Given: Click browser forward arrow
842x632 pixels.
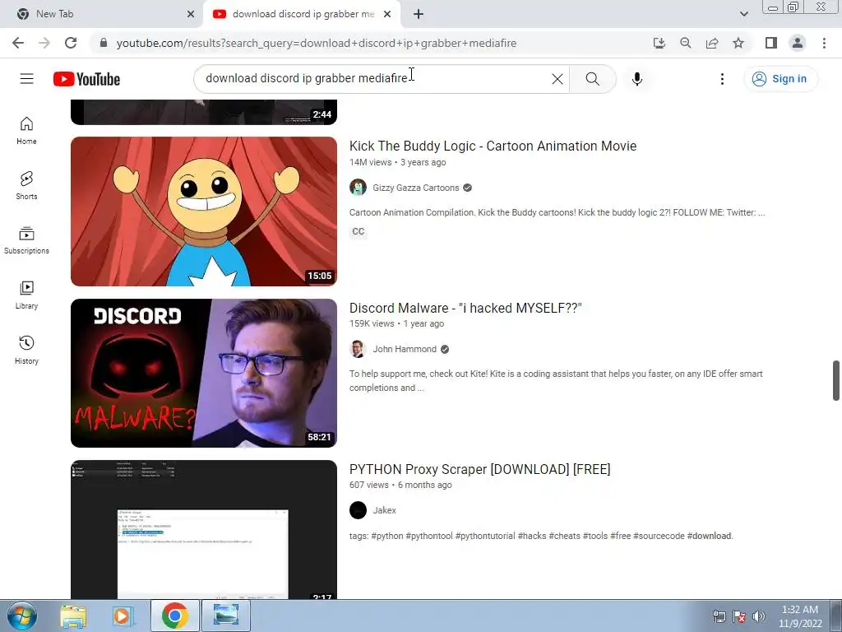Looking at the screenshot, I should pyautogui.click(x=44, y=43).
